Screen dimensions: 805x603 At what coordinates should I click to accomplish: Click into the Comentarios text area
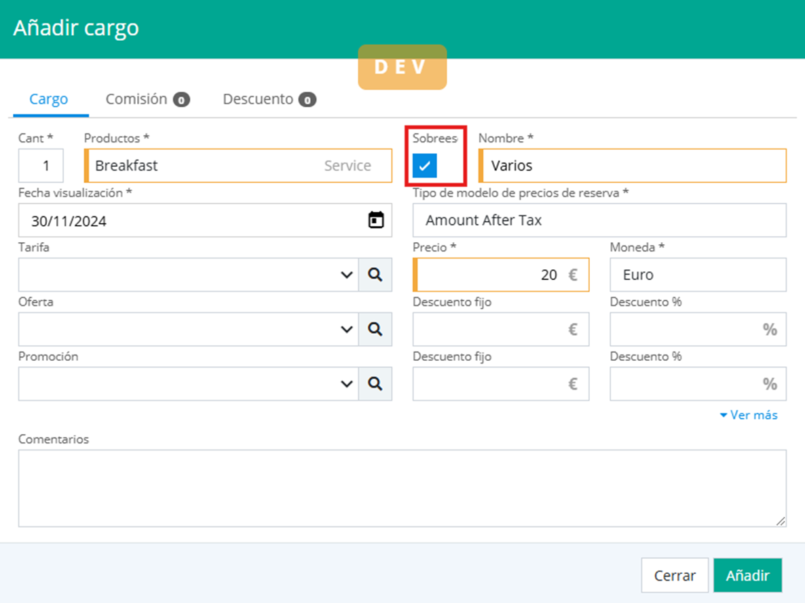click(x=402, y=488)
